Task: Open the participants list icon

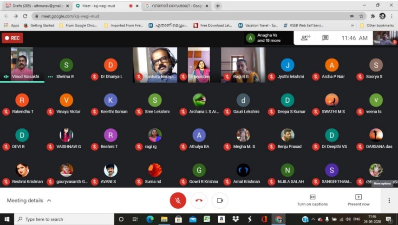Action: [305, 38]
